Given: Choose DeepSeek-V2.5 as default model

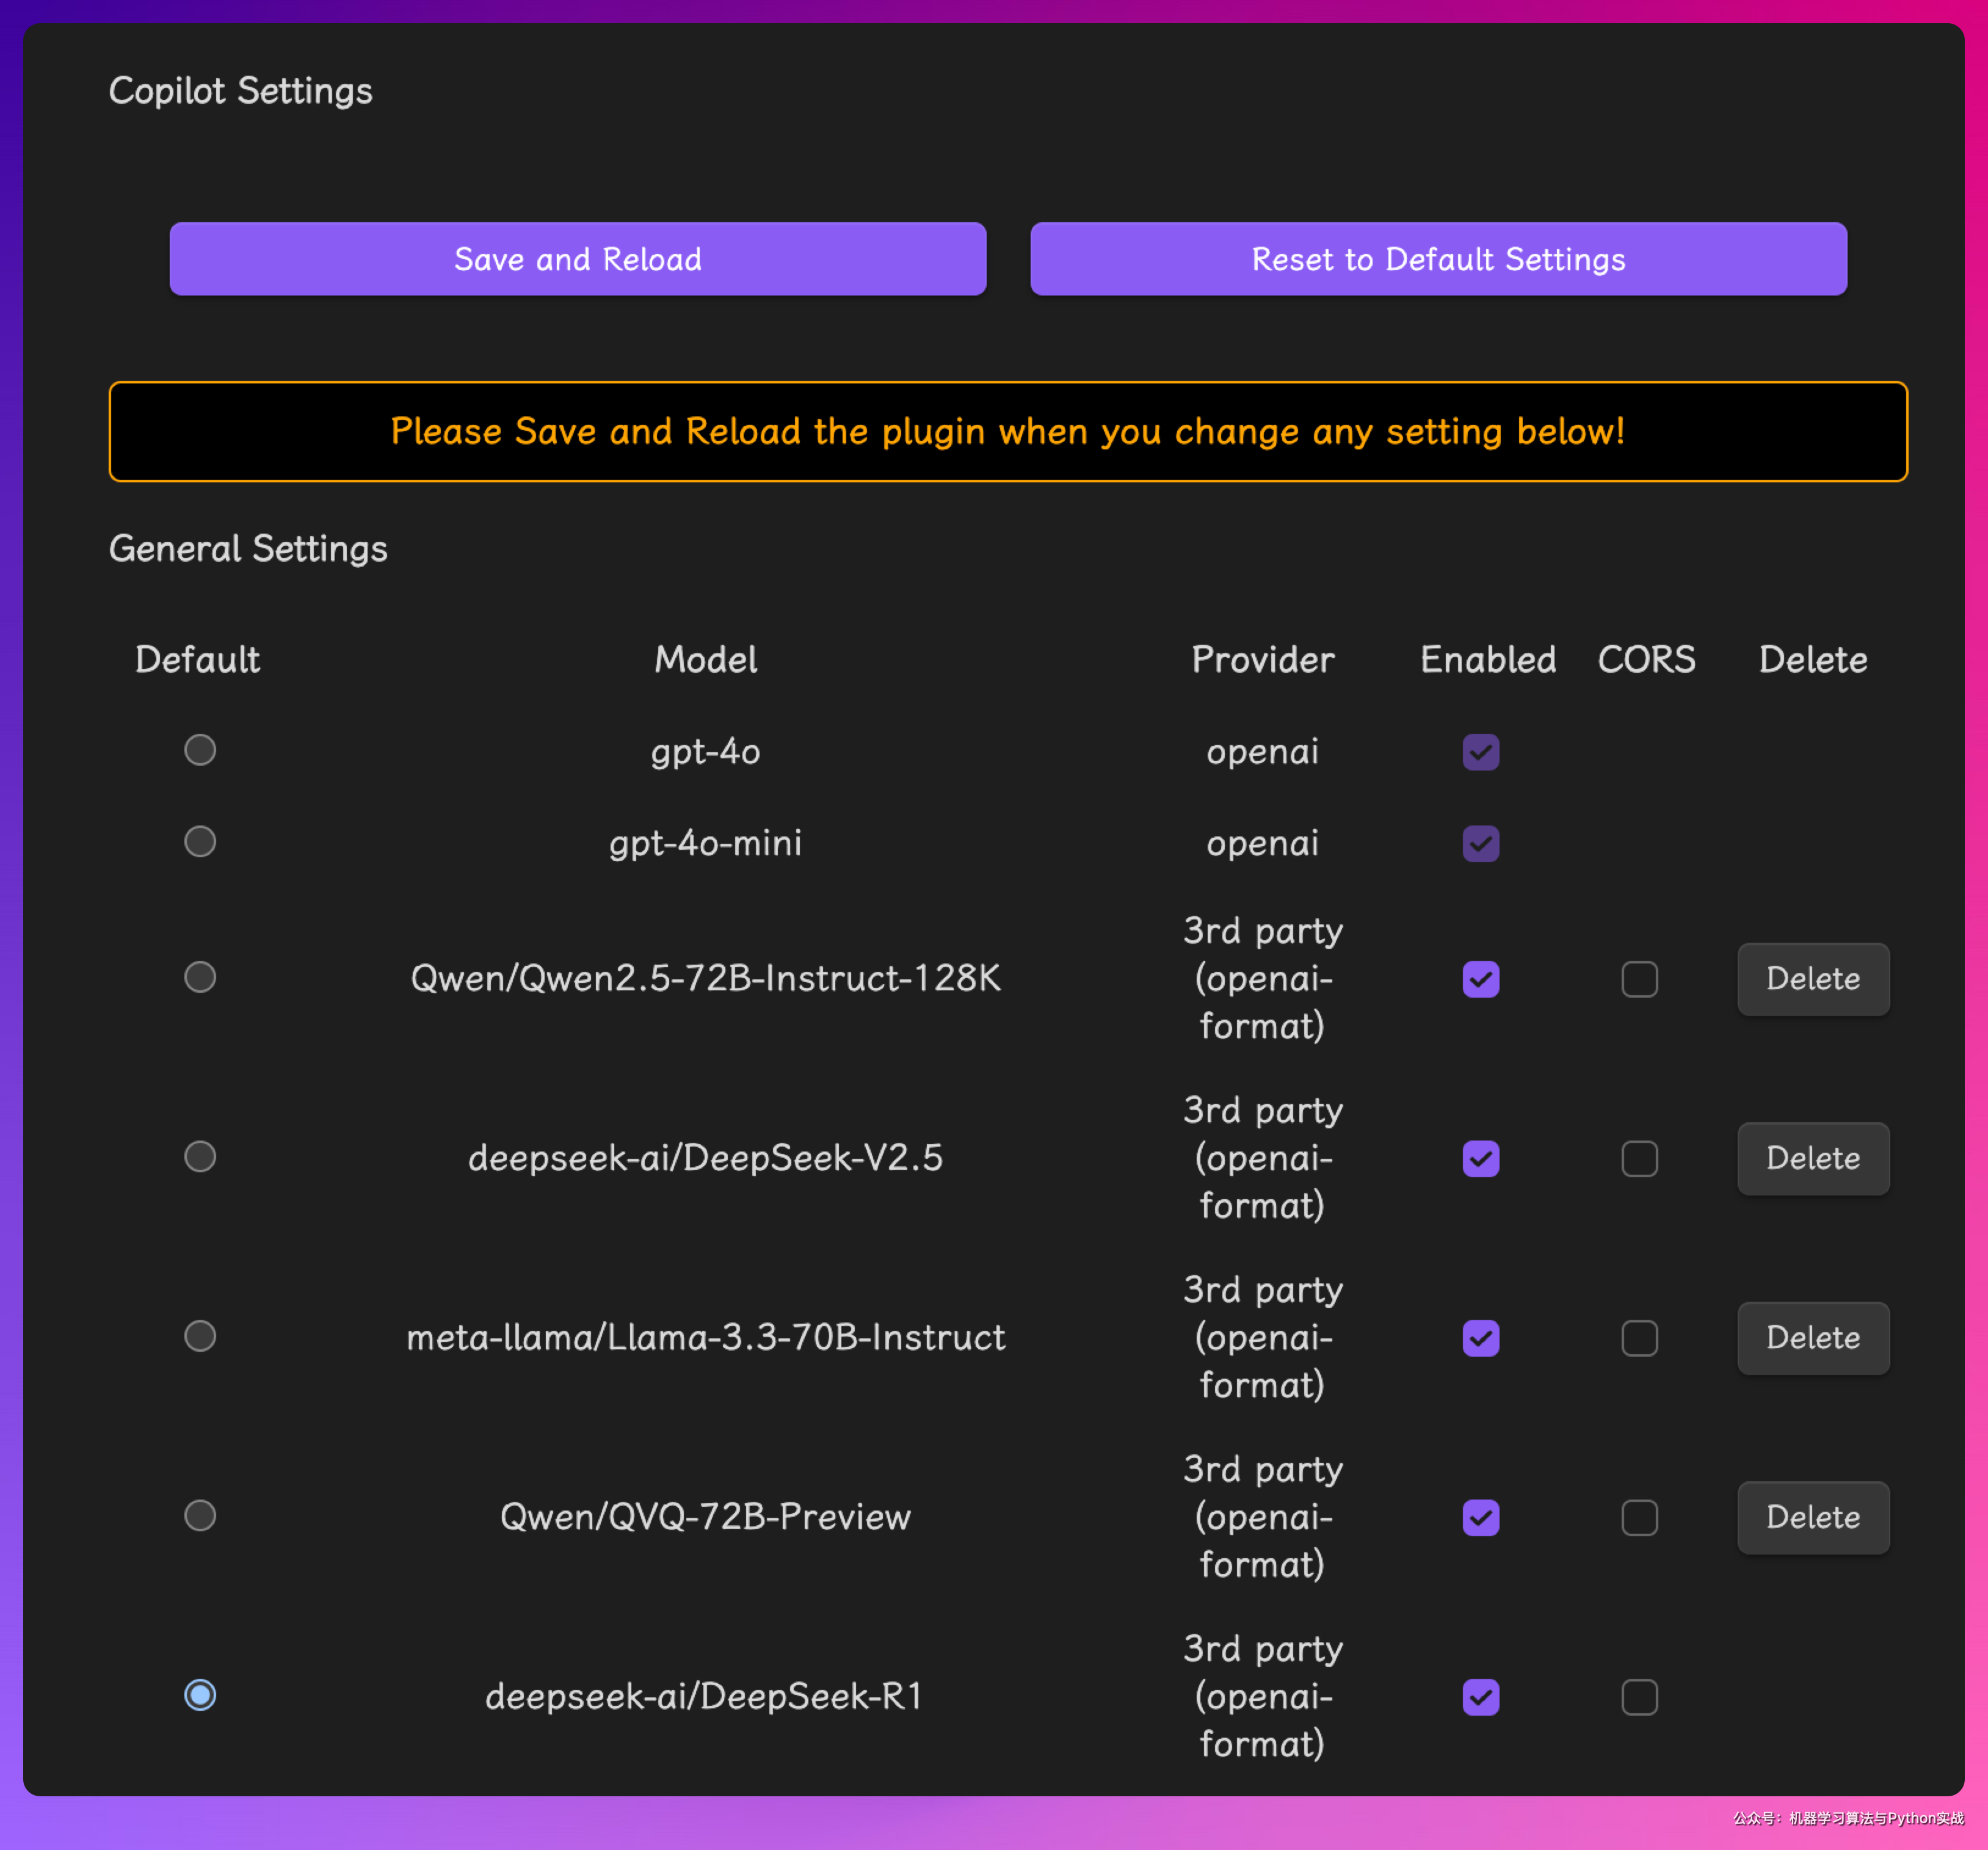Looking at the screenshot, I should 200,1157.
